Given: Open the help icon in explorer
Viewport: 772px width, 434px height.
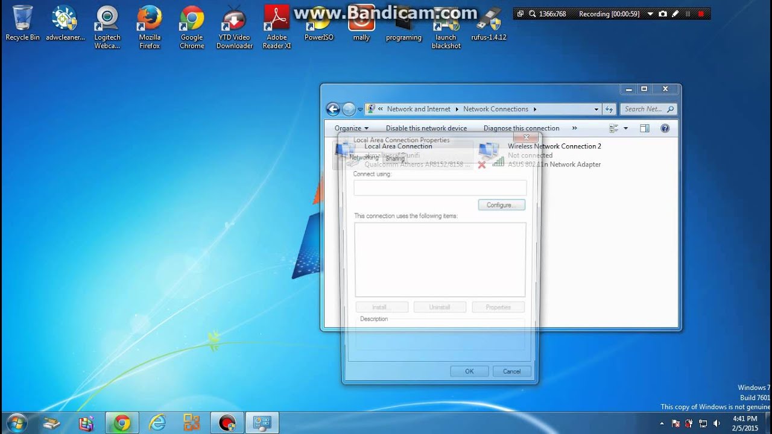Looking at the screenshot, I should (665, 128).
